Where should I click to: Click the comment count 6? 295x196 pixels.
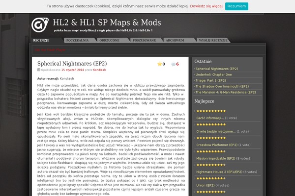(177, 64)
